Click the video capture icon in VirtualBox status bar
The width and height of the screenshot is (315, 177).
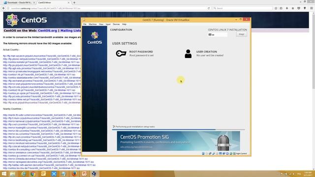(x=224, y=153)
